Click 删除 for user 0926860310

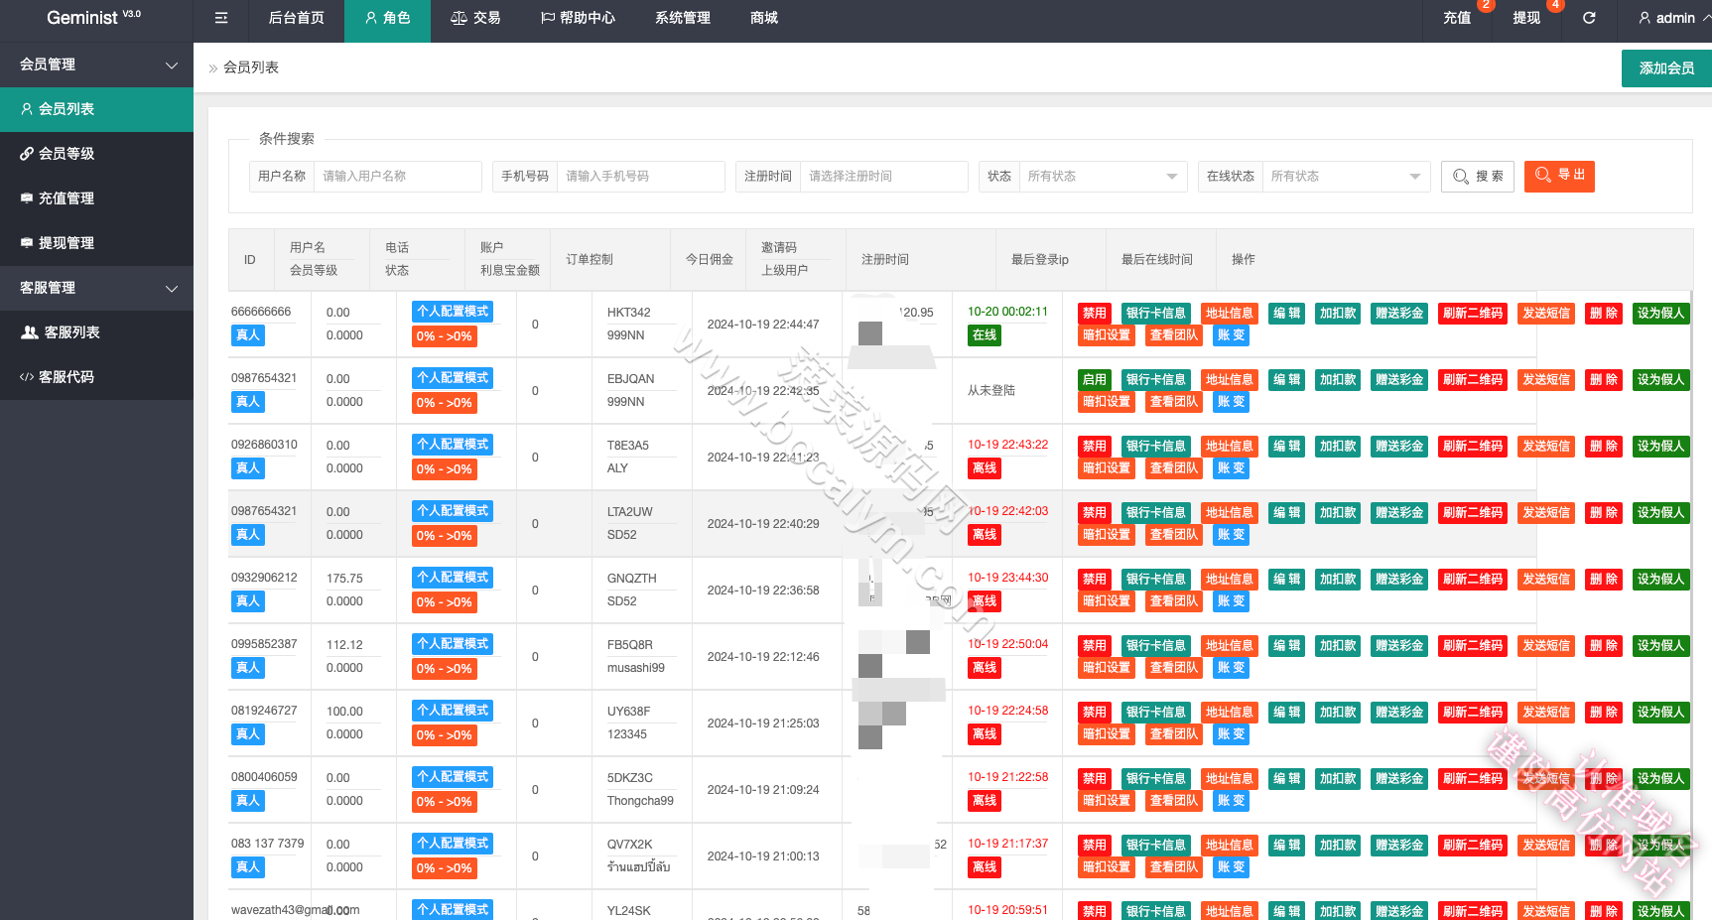click(x=1604, y=447)
